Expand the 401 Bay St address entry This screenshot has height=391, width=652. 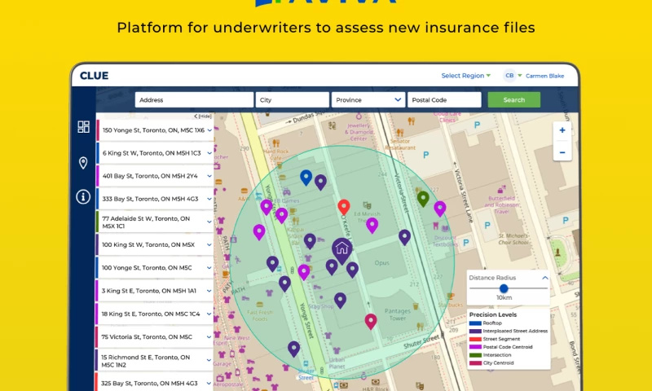pyautogui.click(x=209, y=176)
